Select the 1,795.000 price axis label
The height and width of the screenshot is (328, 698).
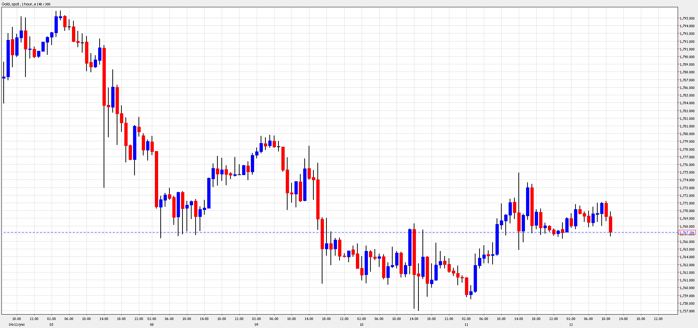point(687,19)
